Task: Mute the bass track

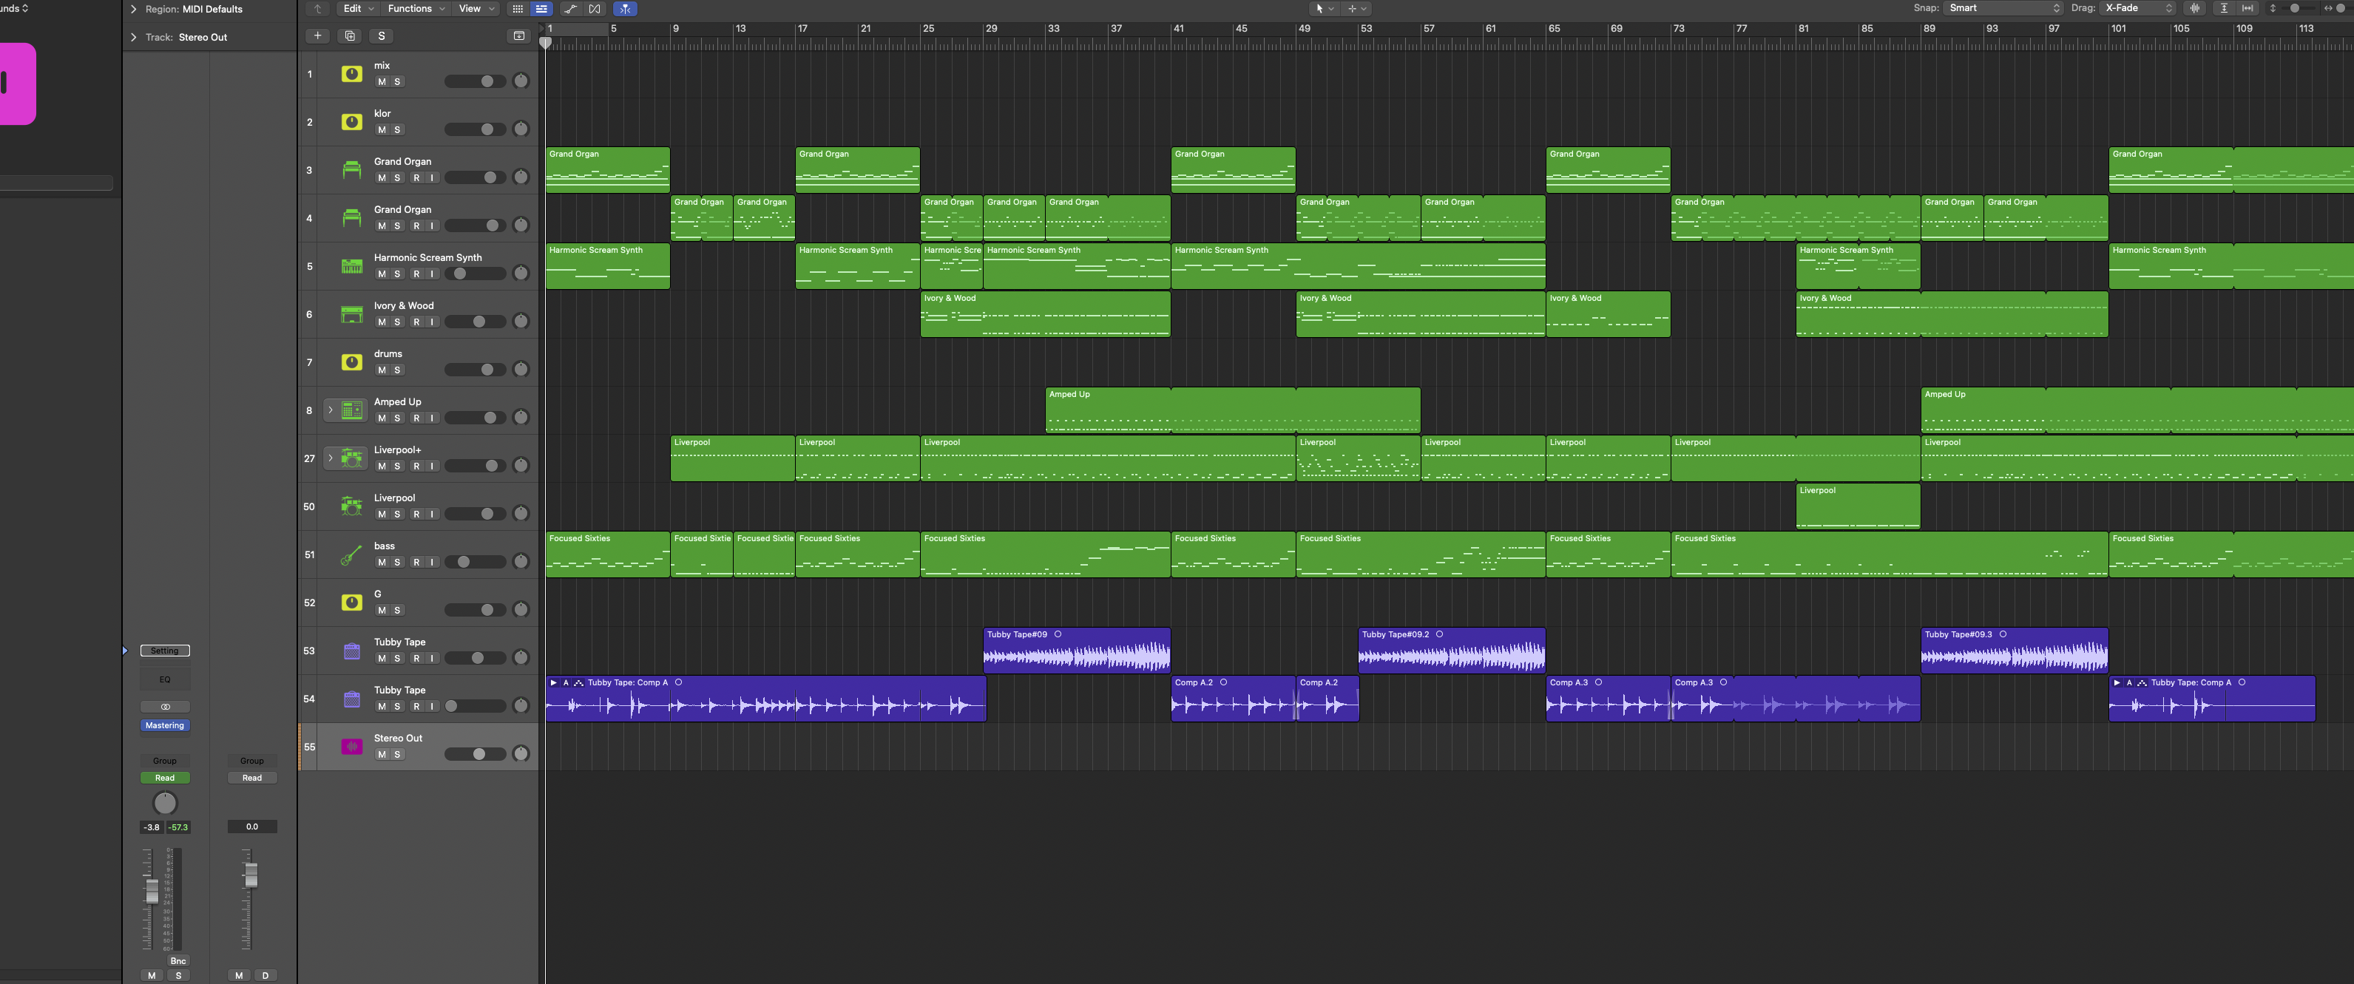Action: [382, 562]
